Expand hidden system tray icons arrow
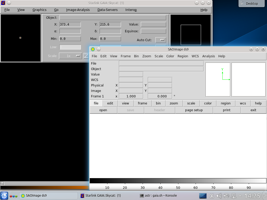 click(x=240, y=196)
